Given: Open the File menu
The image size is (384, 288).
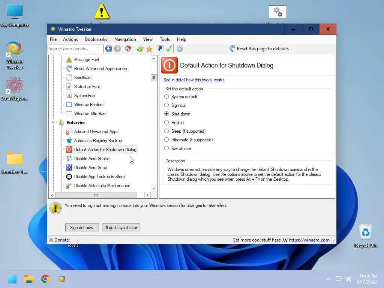Looking at the screenshot, I should 53,39.
